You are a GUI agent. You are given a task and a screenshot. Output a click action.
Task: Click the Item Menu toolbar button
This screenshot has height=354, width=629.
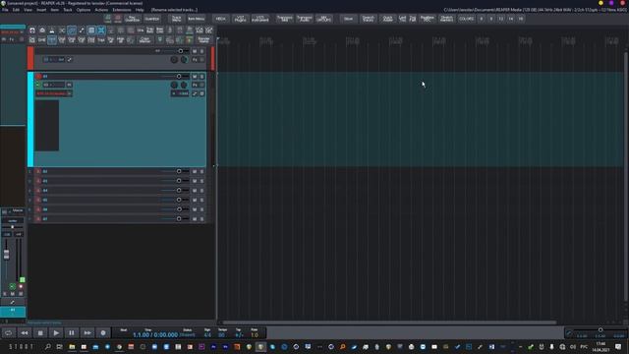pos(197,19)
